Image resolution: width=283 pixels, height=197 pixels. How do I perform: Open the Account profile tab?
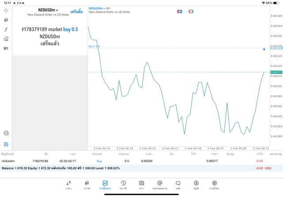196,185
